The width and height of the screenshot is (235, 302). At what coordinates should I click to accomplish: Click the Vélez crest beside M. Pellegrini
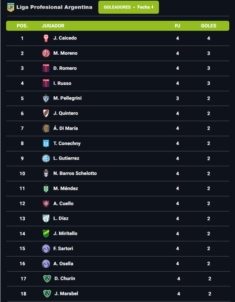tap(46, 98)
